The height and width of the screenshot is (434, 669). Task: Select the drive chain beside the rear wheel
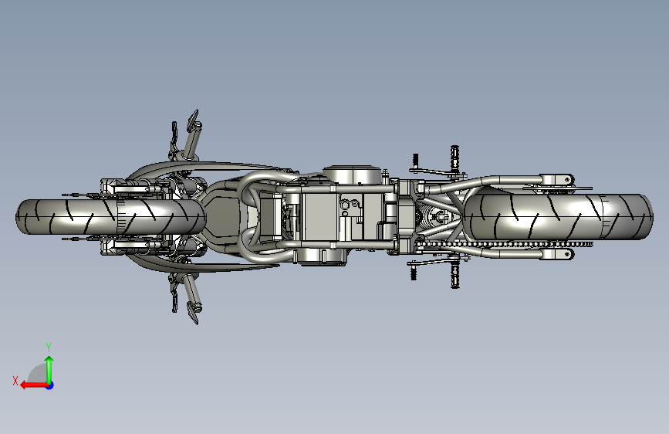tap(505, 244)
